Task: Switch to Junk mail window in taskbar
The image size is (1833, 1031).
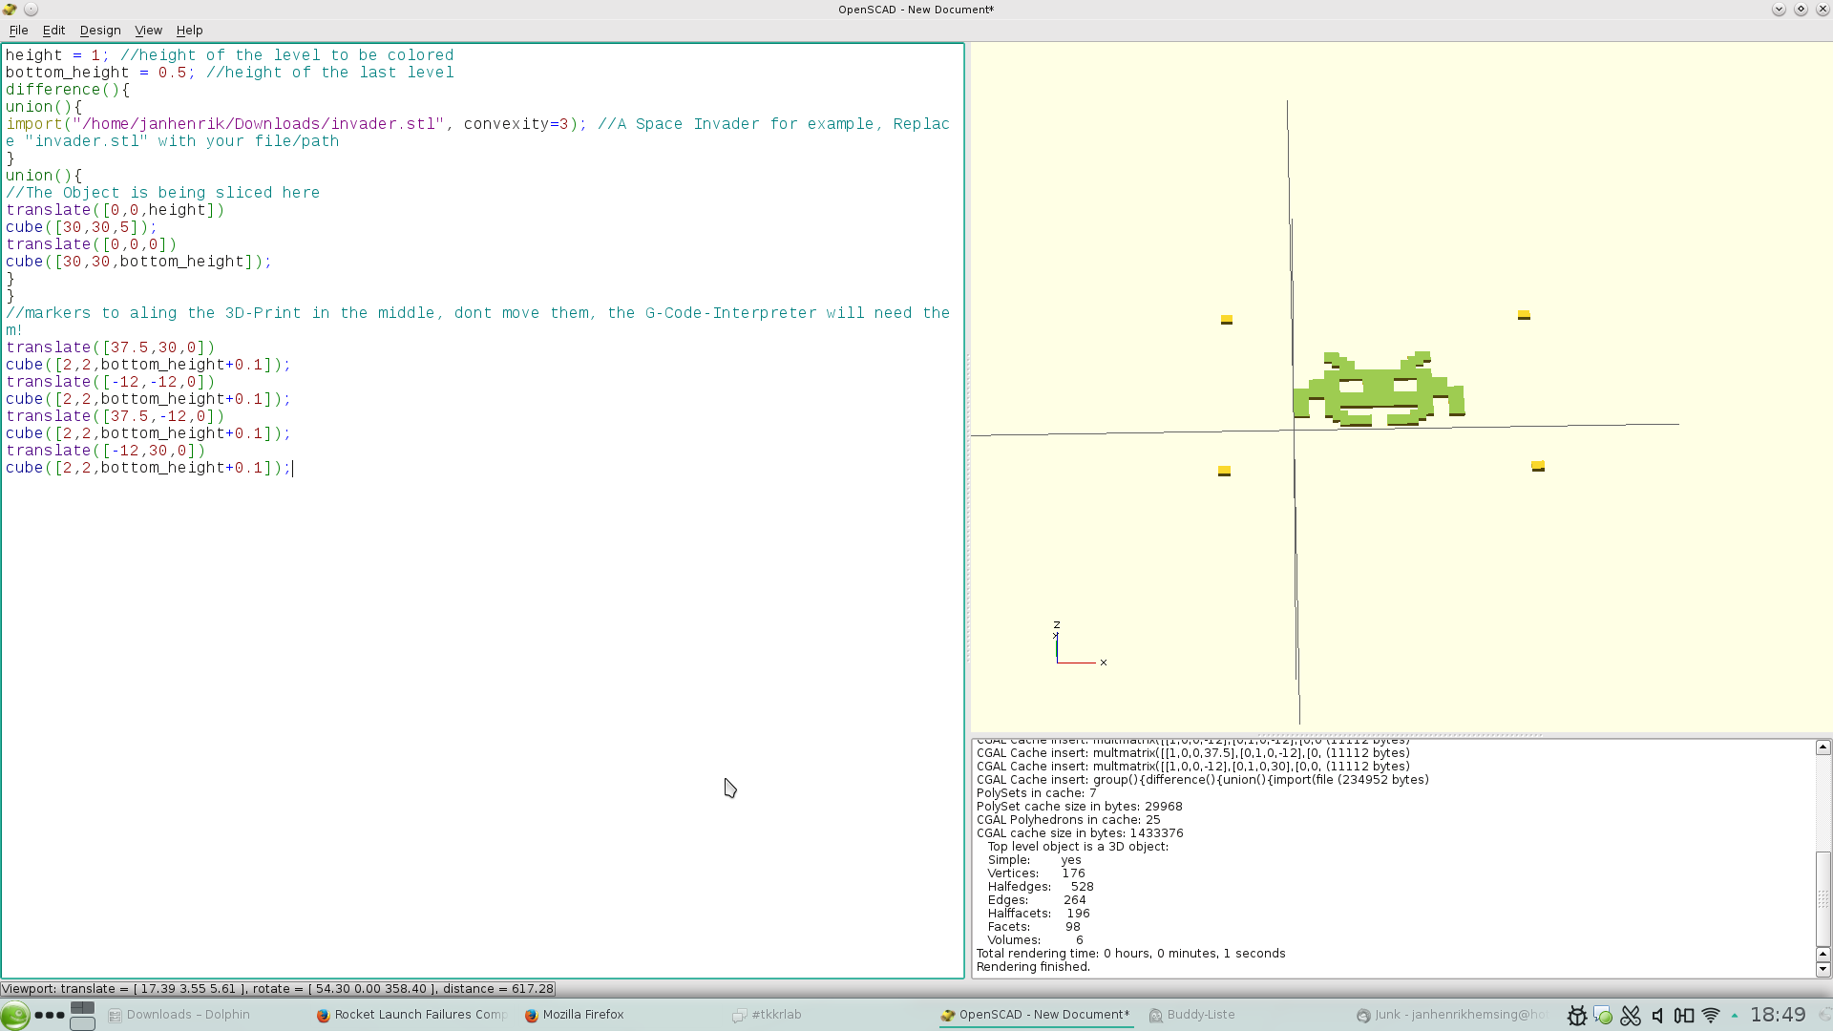Action: pos(1451,1015)
